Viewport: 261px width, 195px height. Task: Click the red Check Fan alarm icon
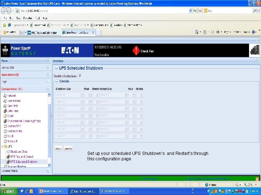point(136,51)
